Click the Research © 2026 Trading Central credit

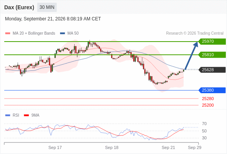(195, 33)
